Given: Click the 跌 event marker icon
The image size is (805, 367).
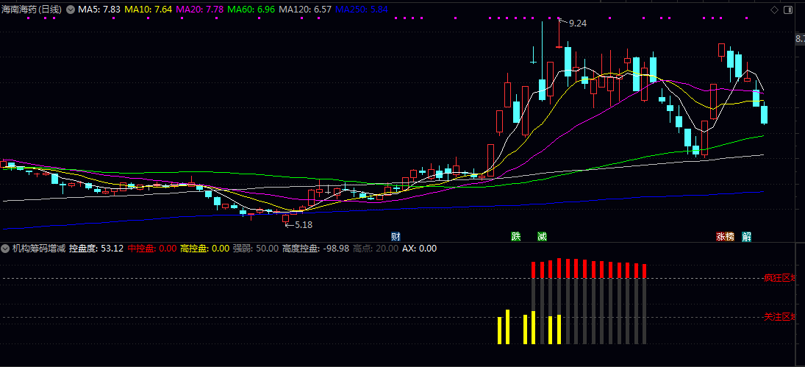Looking at the screenshot, I should 516,236.
